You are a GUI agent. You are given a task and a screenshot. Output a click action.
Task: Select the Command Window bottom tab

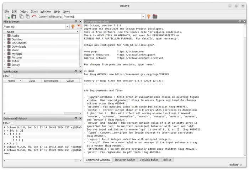[98, 160]
